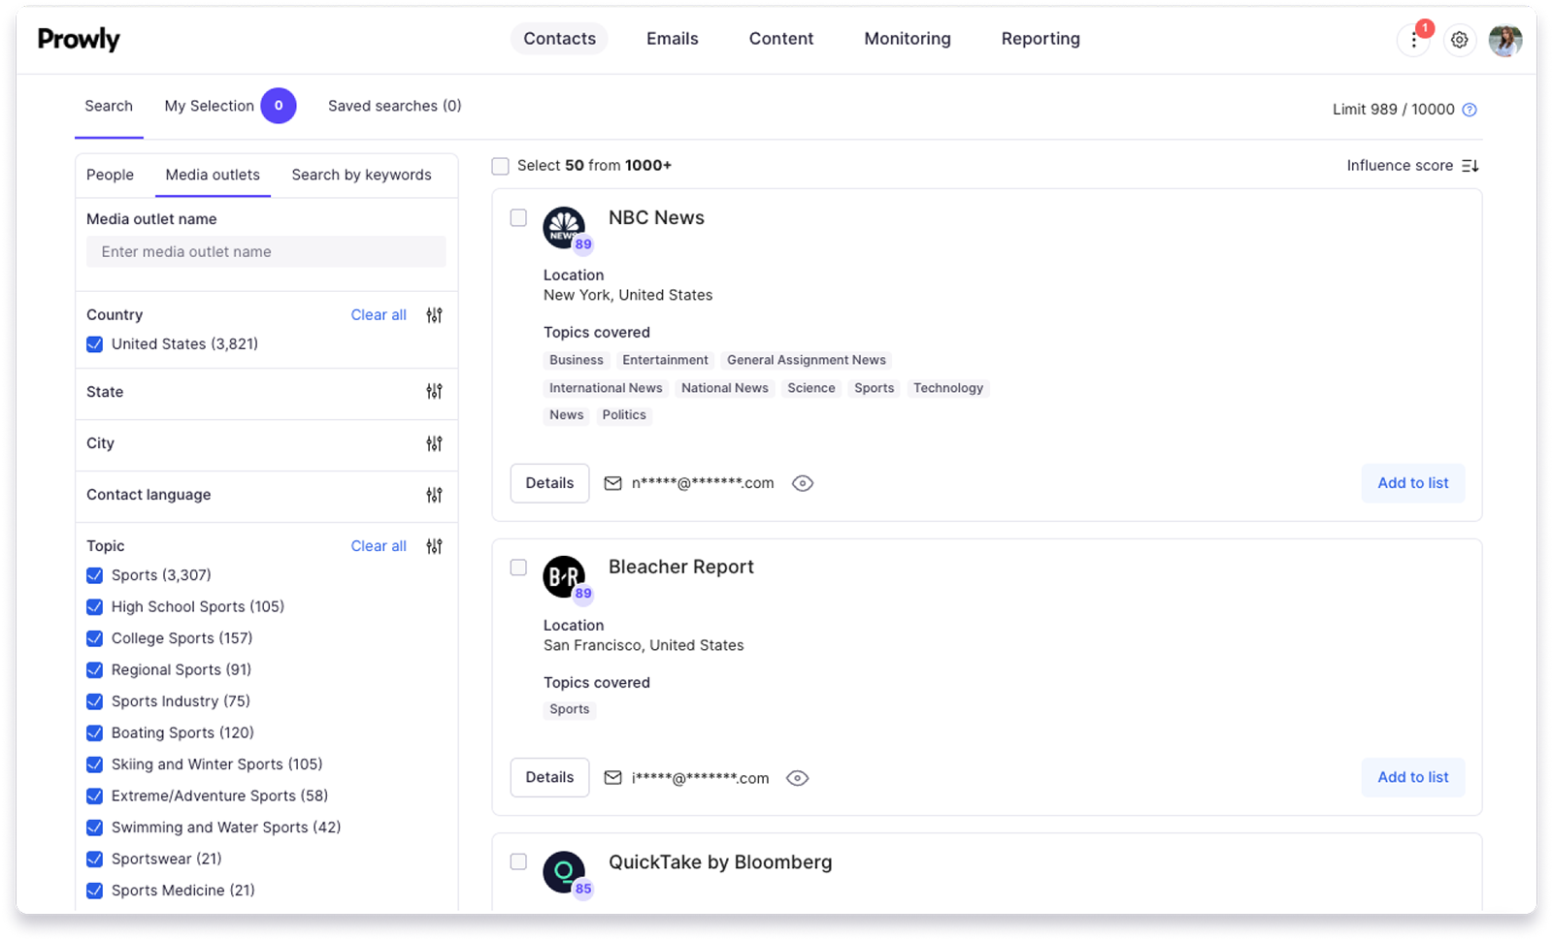Expand the City filter

point(434,443)
